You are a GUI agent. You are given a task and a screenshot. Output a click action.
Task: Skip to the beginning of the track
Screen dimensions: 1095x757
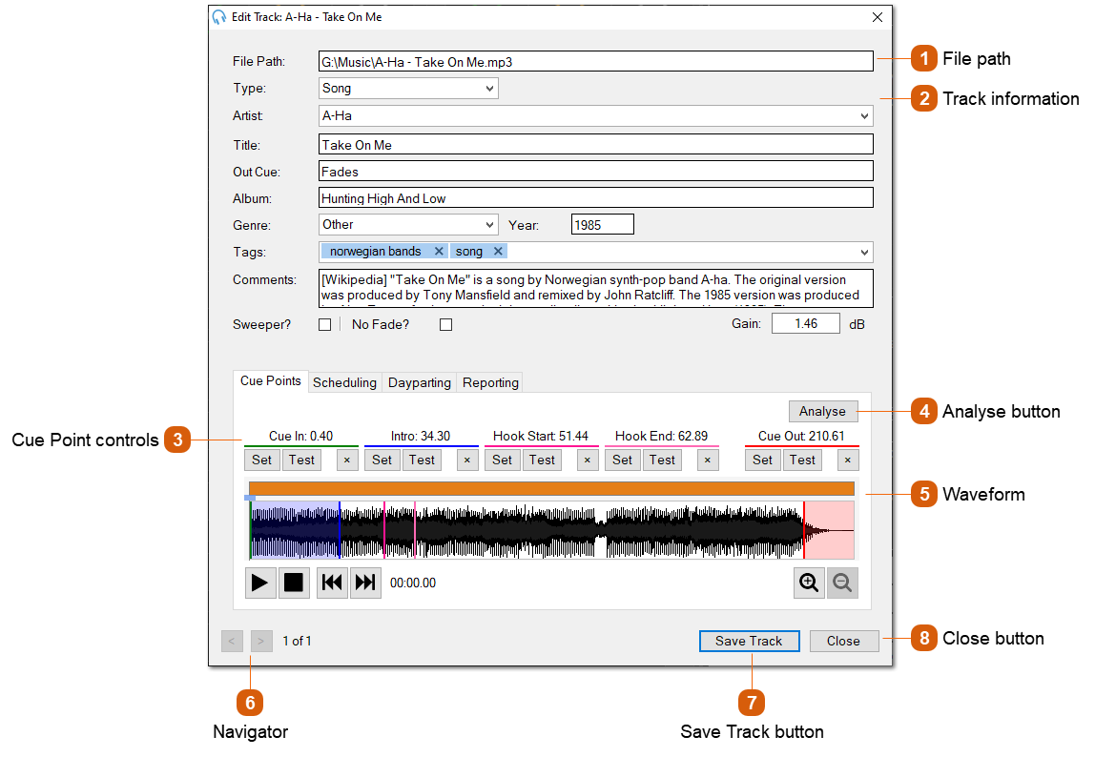pos(331,583)
